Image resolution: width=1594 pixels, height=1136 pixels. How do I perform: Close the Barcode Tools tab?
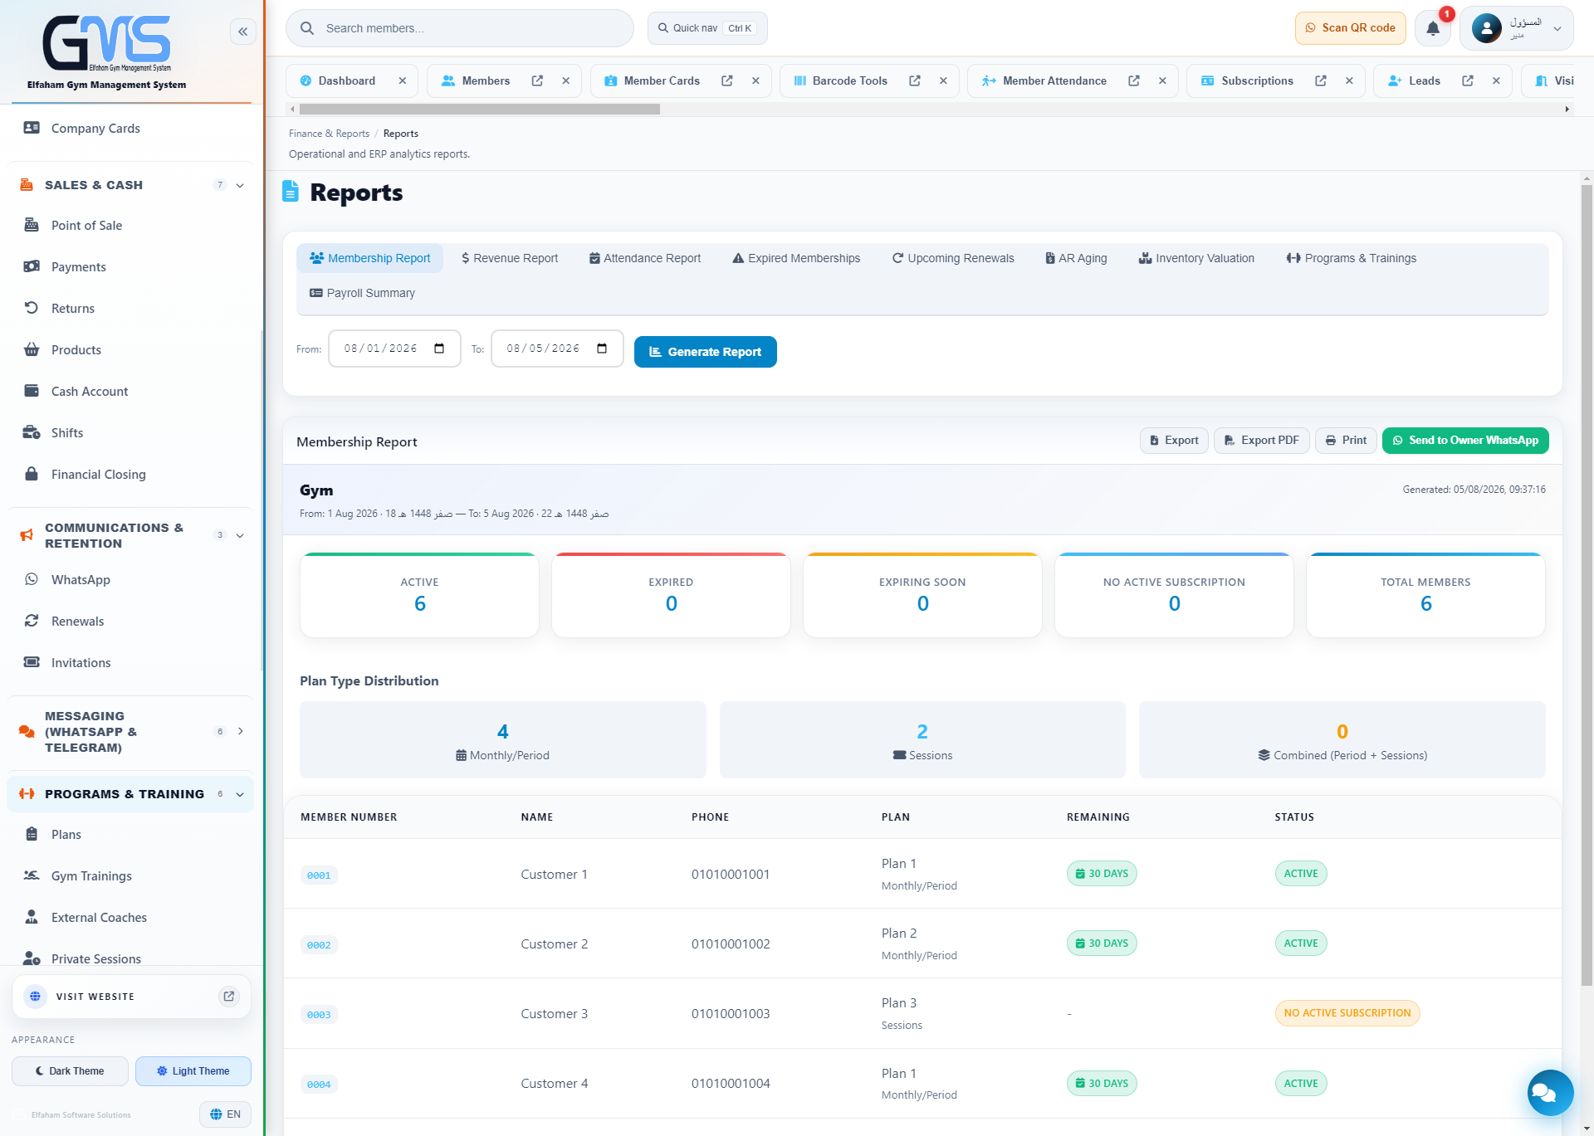(x=943, y=80)
